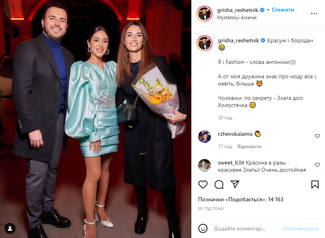Screen dimensions: 325x238
Task: Share post via paper plane icon
Action: (235, 184)
